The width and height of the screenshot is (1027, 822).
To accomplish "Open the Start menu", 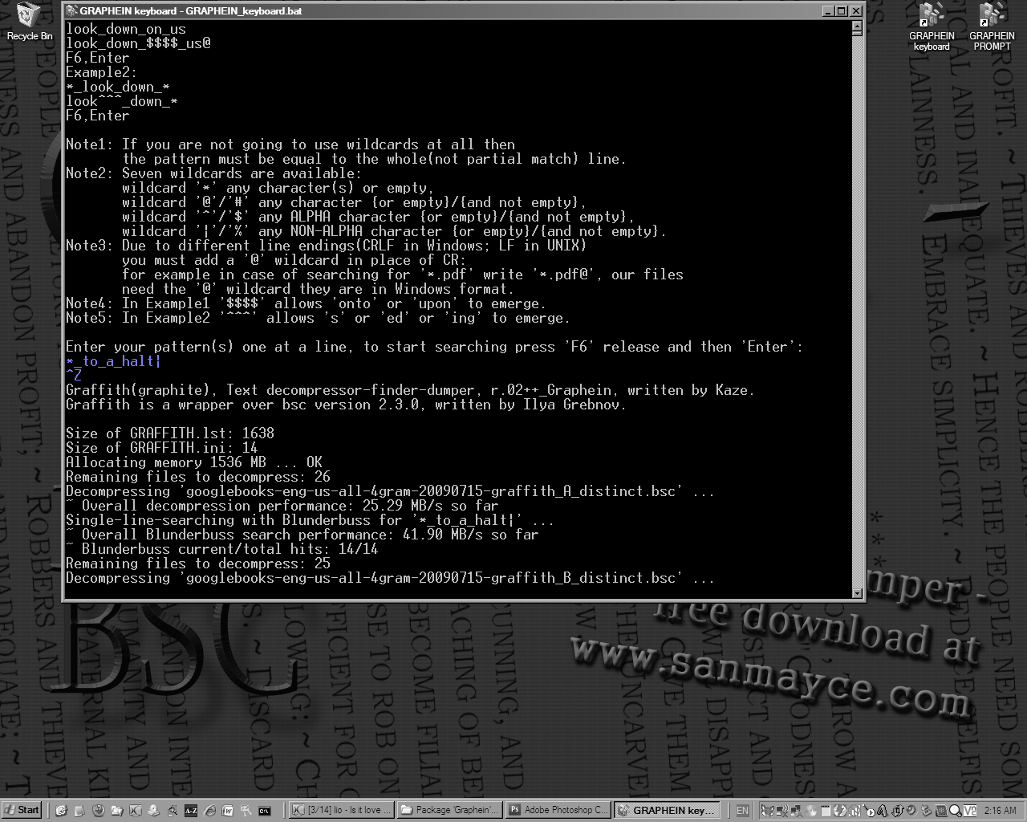I will tap(22, 810).
